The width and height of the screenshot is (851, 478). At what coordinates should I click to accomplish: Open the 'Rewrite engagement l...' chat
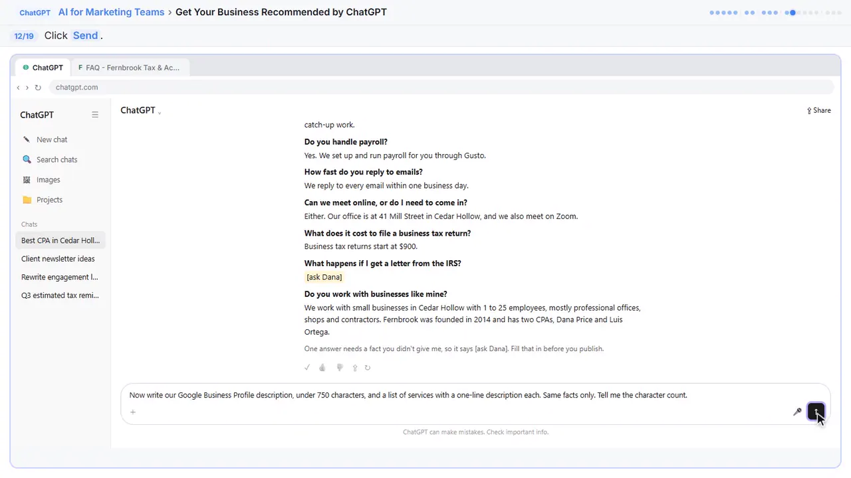pyautogui.click(x=59, y=277)
